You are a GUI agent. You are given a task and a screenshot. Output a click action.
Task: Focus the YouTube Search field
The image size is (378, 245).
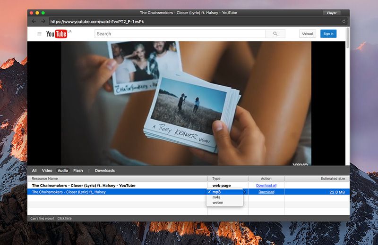pos(180,34)
